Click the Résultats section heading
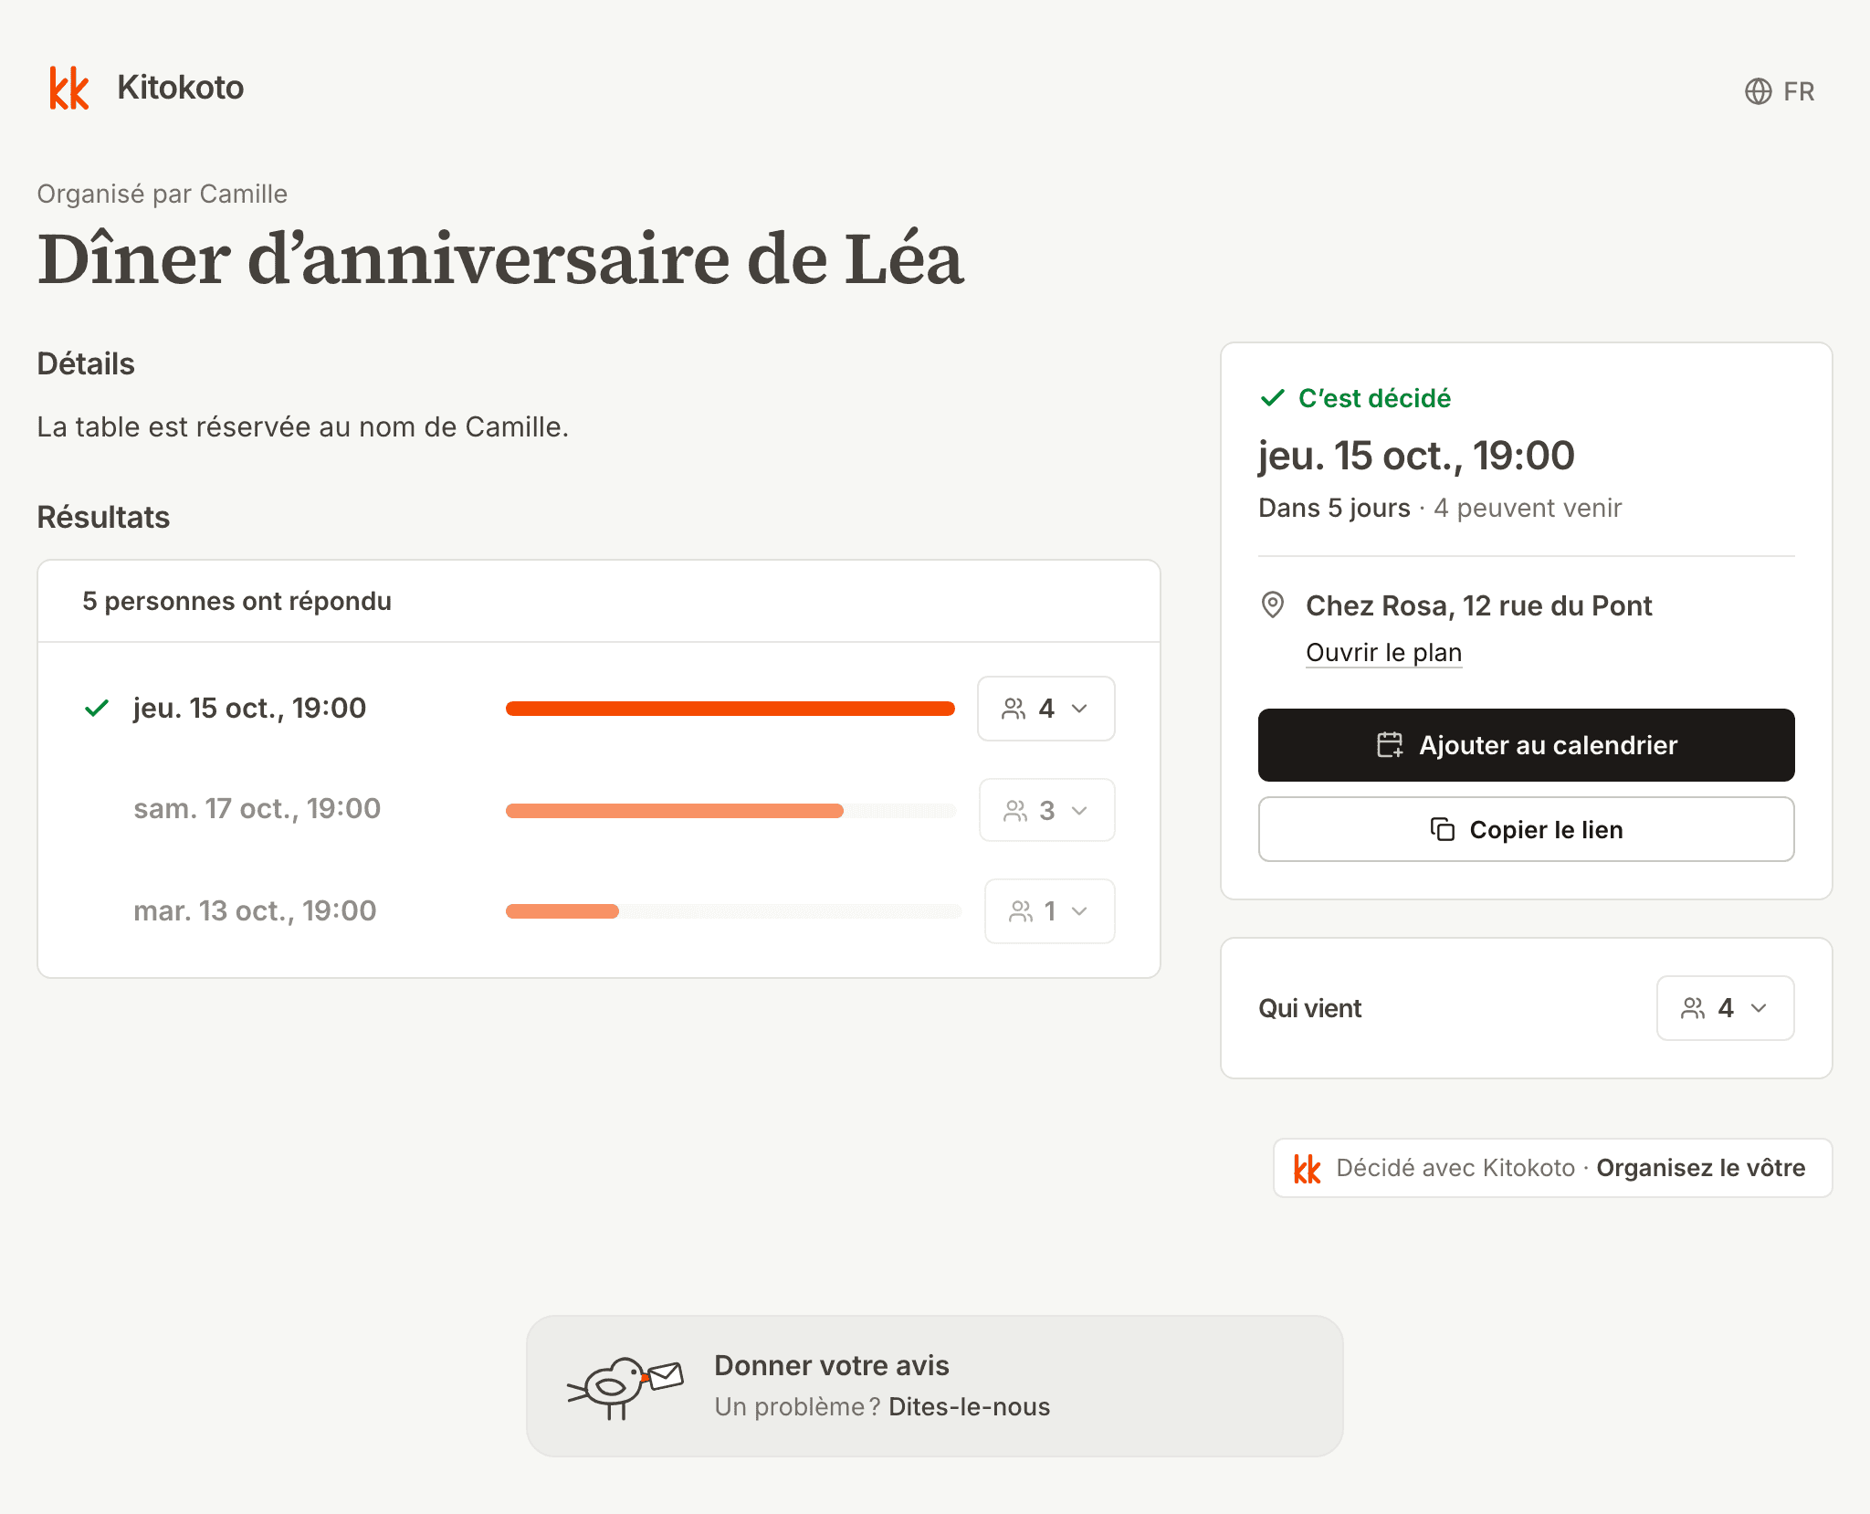The height and width of the screenshot is (1514, 1870). pos(103,517)
